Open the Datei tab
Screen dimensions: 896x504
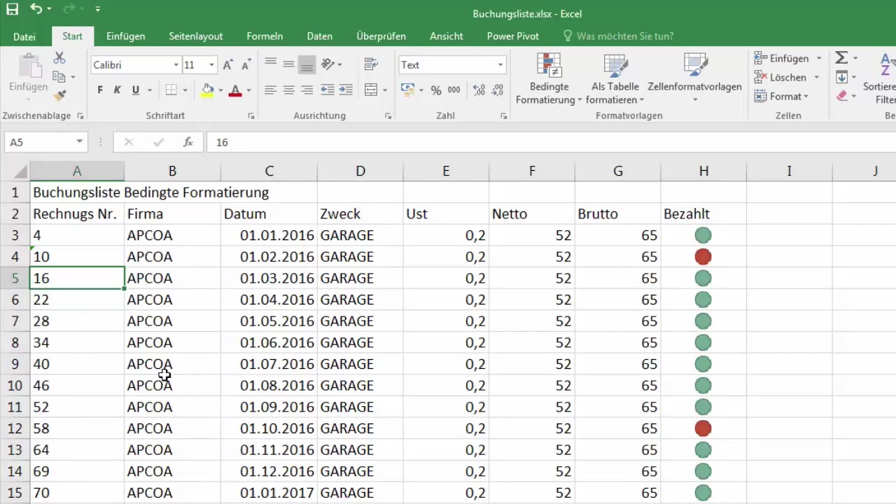point(24,36)
